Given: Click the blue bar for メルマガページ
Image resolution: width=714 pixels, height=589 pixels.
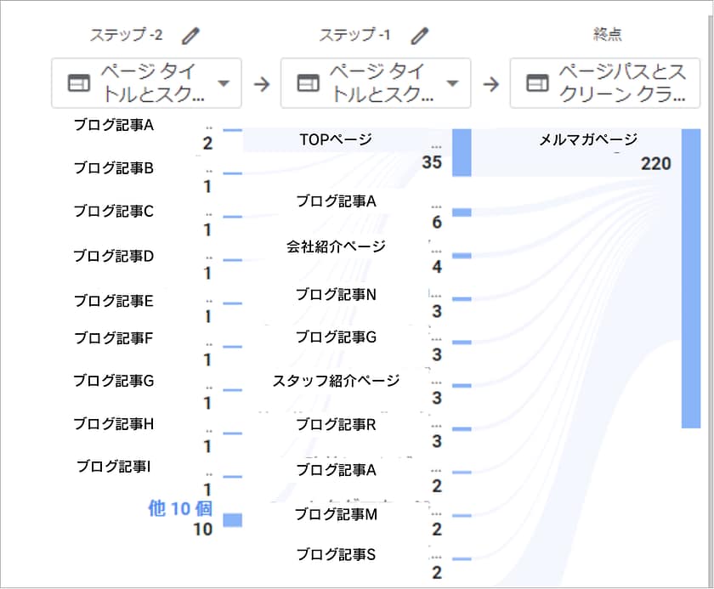Looking at the screenshot, I should tap(690, 277).
